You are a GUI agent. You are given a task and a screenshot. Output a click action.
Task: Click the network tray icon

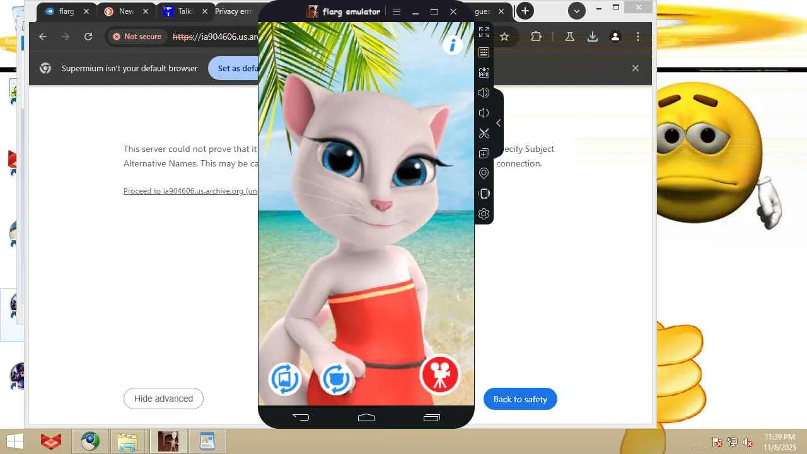point(733,442)
